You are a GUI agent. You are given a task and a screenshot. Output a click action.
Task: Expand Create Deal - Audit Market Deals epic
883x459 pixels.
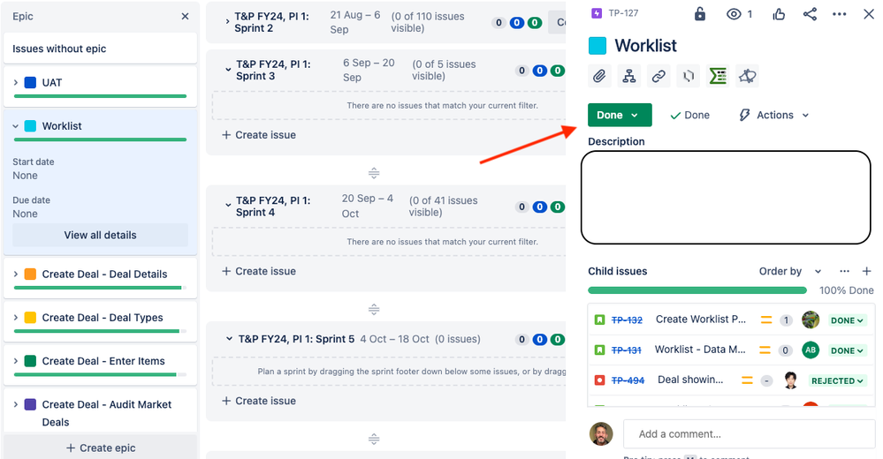click(x=16, y=404)
